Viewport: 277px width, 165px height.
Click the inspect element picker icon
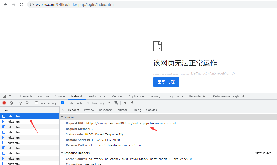pyautogui.click(x=4, y=96)
